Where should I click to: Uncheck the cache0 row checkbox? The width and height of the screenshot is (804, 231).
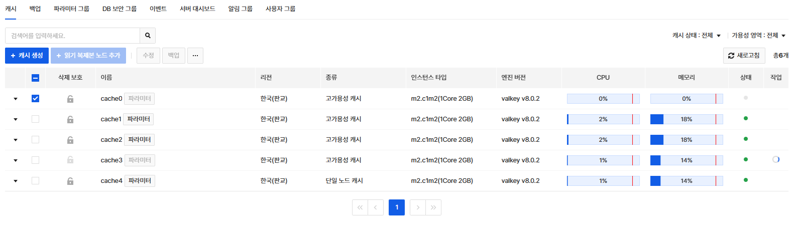35,99
